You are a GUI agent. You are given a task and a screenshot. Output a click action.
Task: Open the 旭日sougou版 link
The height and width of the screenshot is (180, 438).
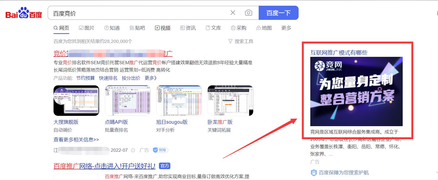pyautogui.click(x=172, y=122)
